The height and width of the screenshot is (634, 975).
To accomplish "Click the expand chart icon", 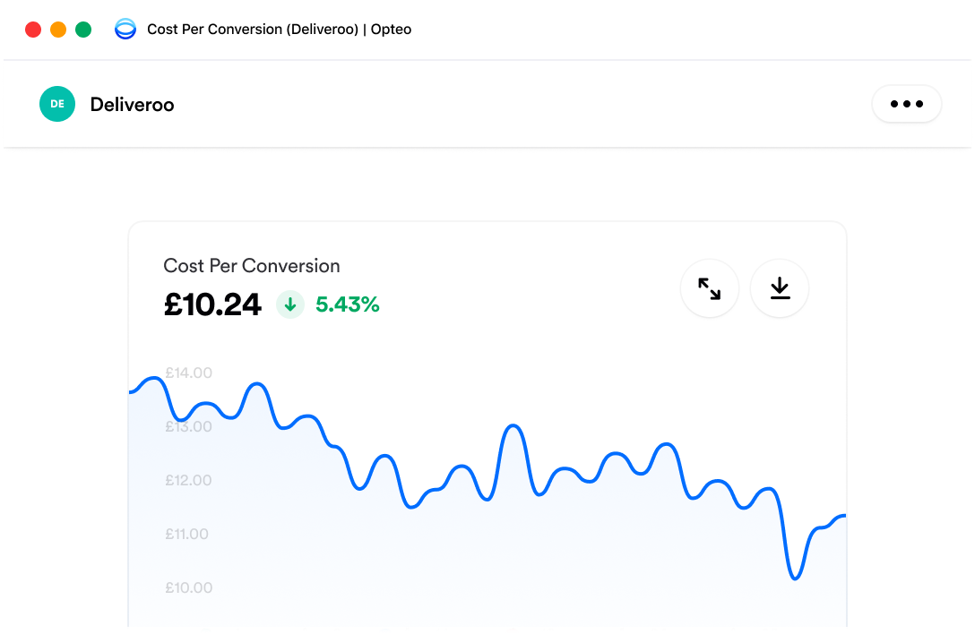I will pos(710,288).
